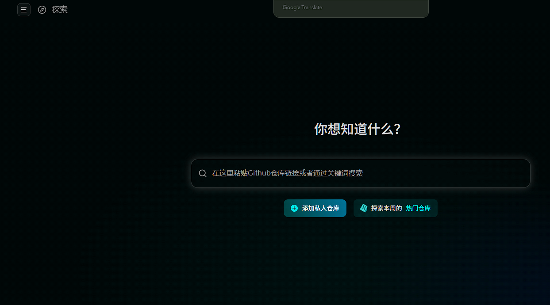Image resolution: width=550 pixels, height=305 pixels.
Task: Focus the Github repo search field
Action: tap(360, 173)
